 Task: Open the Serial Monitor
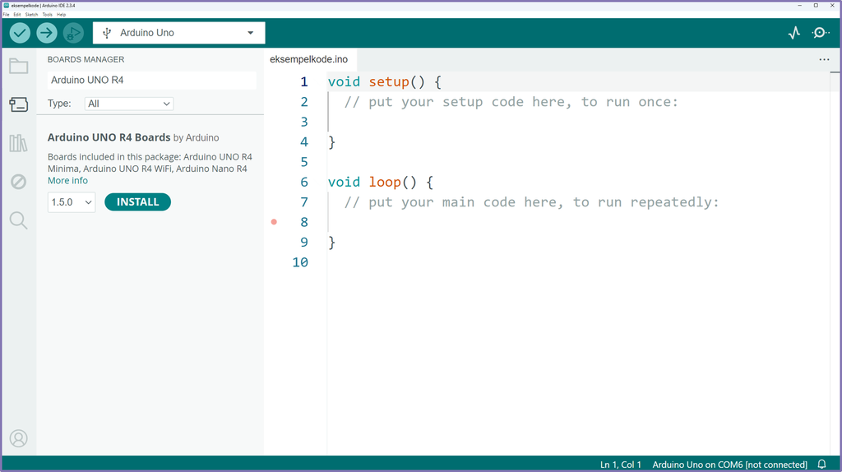(x=821, y=33)
